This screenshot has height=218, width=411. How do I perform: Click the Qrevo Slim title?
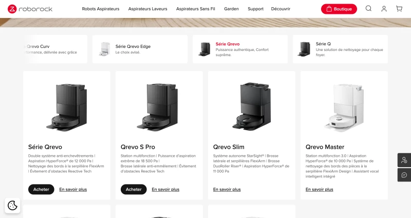click(229, 147)
